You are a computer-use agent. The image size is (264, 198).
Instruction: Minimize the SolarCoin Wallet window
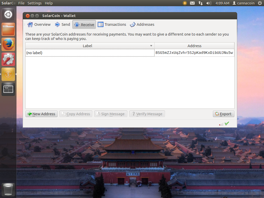[x=32, y=16]
